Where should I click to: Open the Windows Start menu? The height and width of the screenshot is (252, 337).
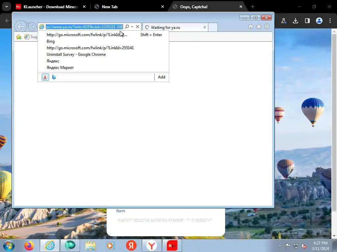9,245
